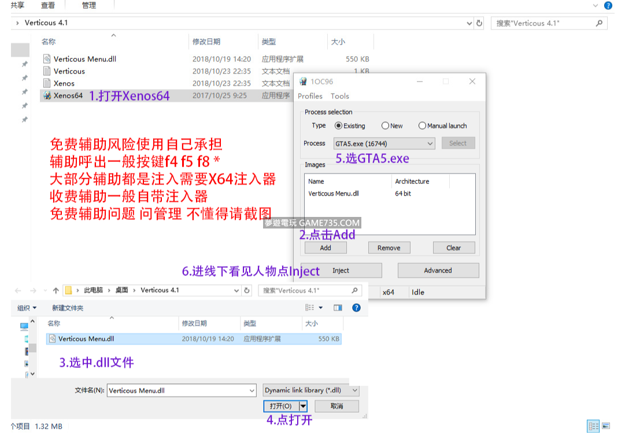This screenshot has width=625, height=446.
Task: Click the Explorer search magnifier icon
Action: click(x=599, y=23)
